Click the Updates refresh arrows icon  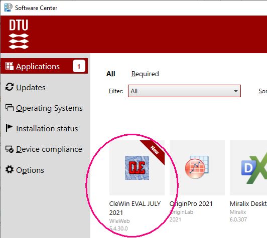[10, 87]
